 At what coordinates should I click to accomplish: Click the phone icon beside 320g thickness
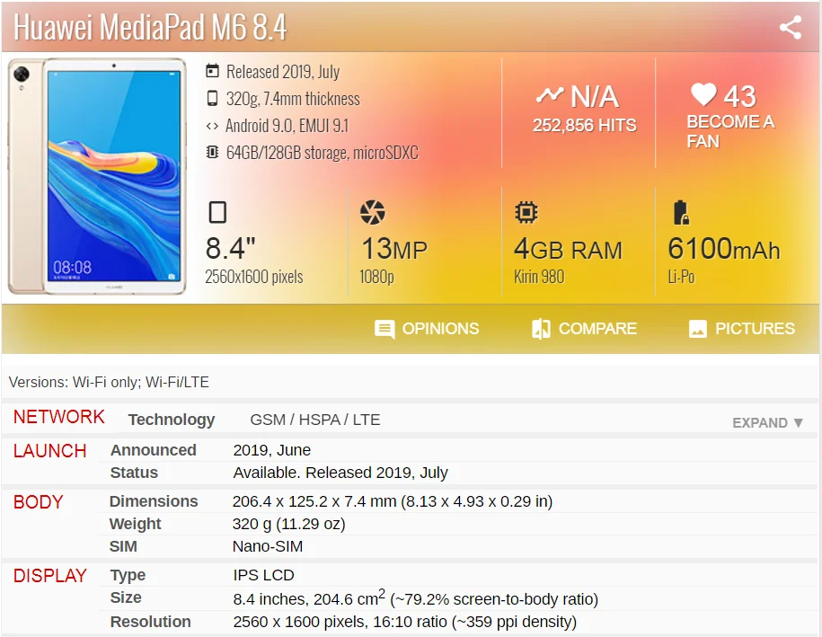tap(212, 98)
